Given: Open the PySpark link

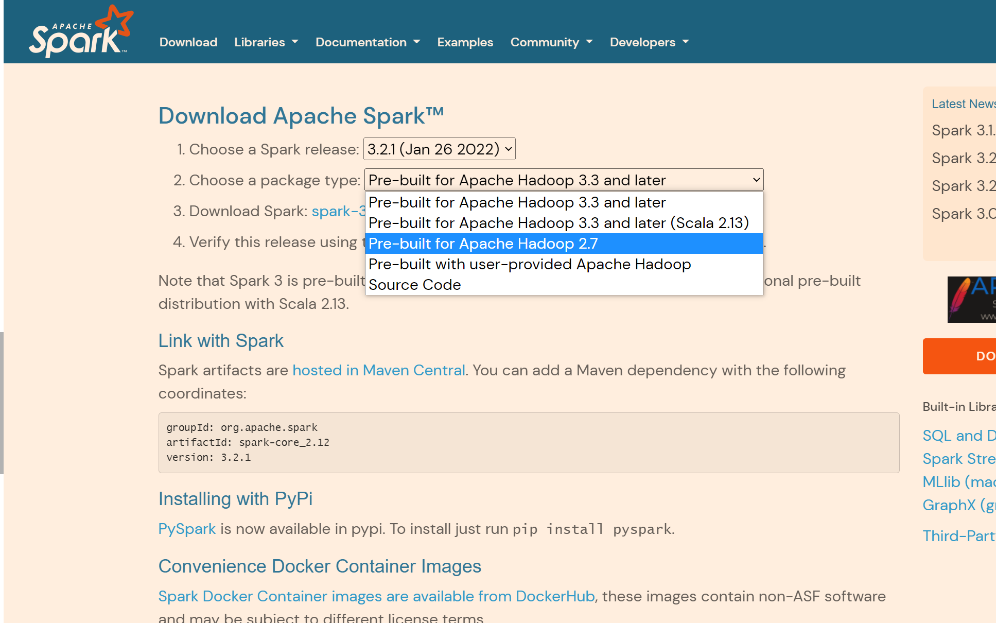Looking at the screenshot, I should coord(187,529).
